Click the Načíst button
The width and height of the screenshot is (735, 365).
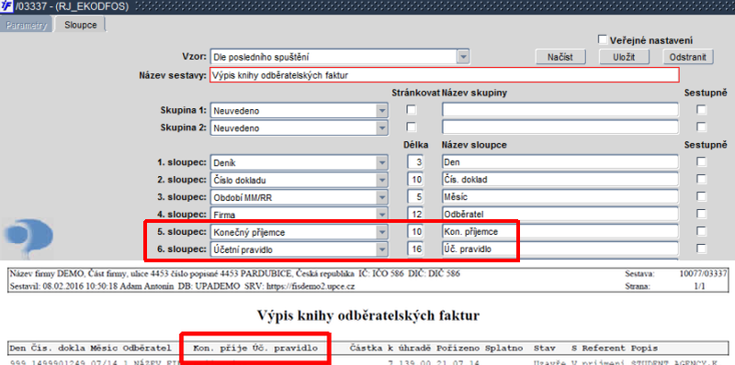coord(560,57)
